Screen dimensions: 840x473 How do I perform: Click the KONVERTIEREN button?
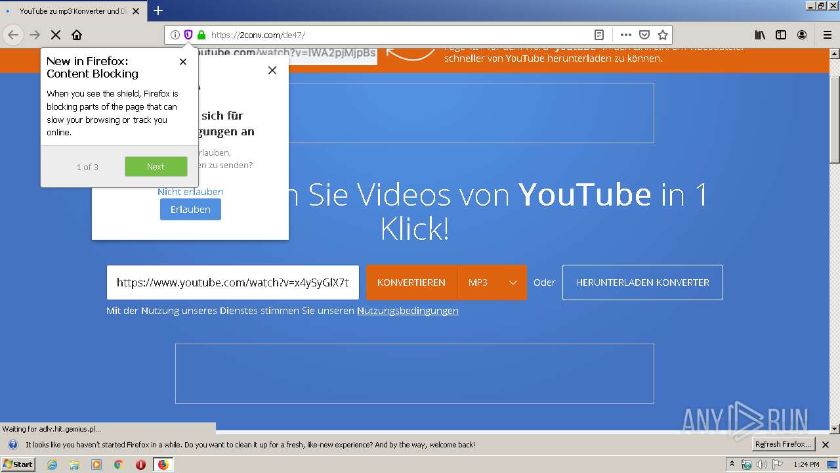coord(411,282)
